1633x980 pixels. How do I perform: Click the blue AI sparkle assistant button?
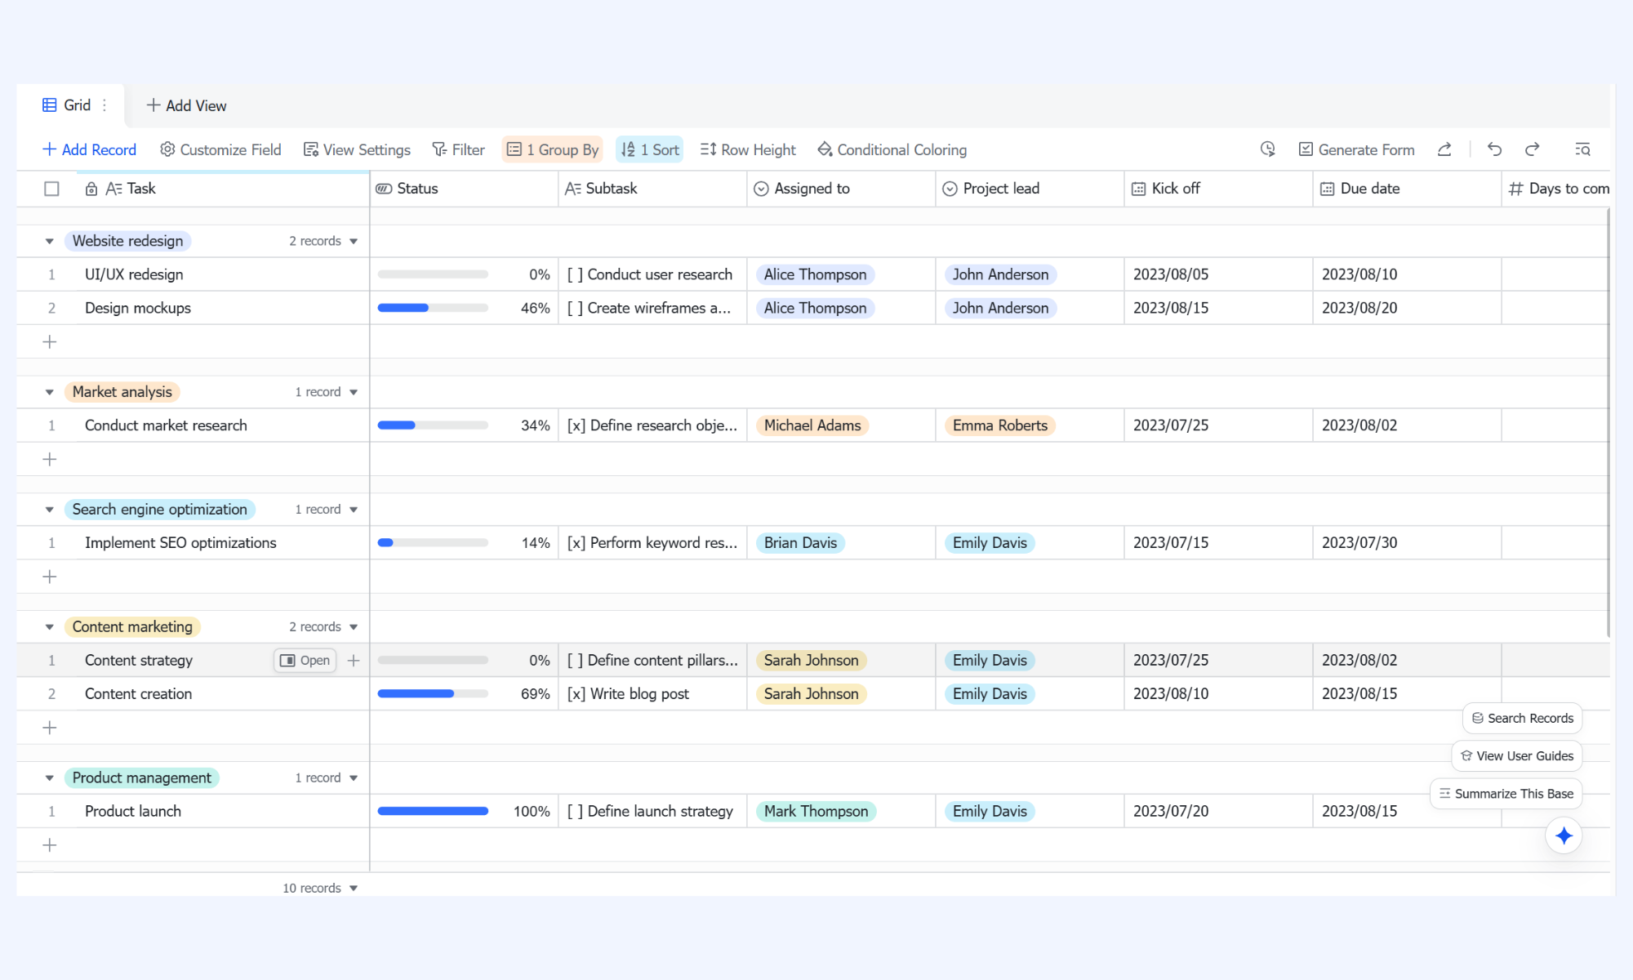[1564, 835]
